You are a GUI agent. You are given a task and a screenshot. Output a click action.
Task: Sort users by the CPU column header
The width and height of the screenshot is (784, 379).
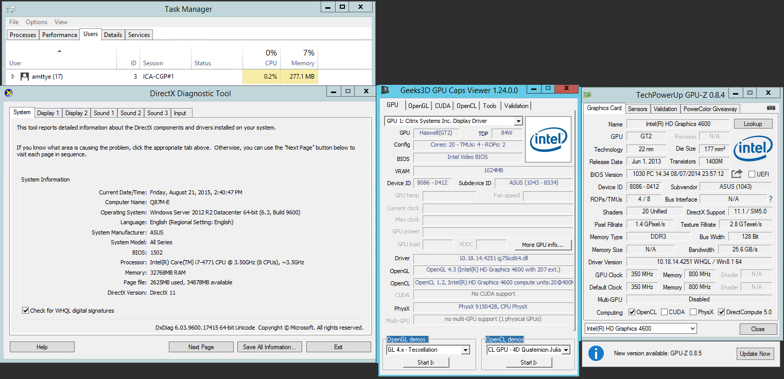(x=262, y=58)
